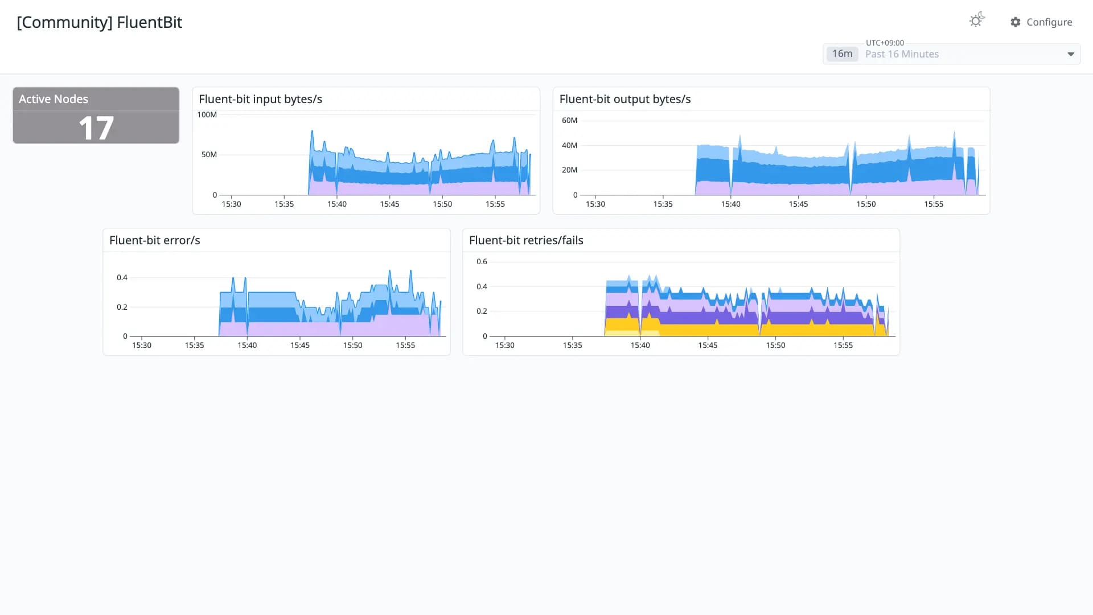Click the 0.4 axis label on error/s chart
Image resolution: width=1093 pixels, height=615 pixels.
[122, 277]
